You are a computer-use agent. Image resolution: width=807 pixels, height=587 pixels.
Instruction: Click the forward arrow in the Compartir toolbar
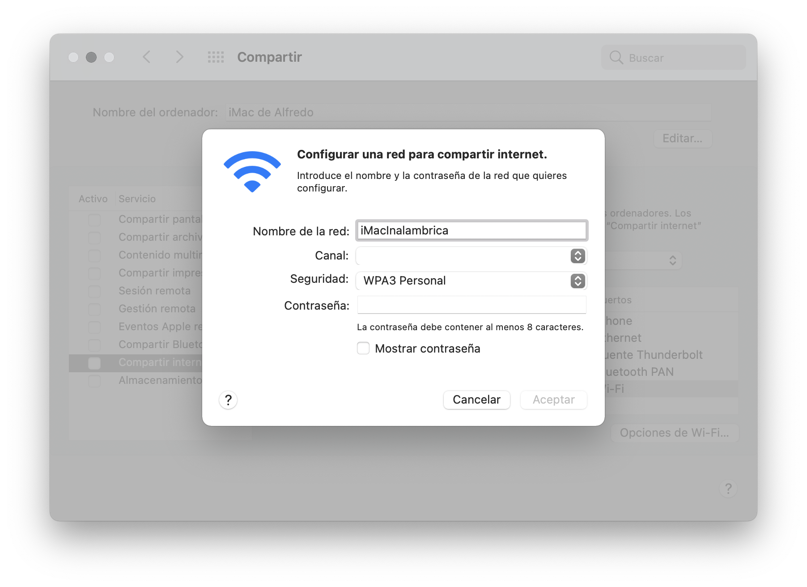point(179,57)
